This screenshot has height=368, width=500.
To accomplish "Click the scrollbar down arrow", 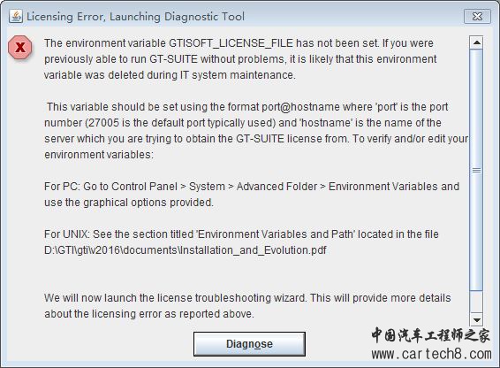I will click(476, 319).
